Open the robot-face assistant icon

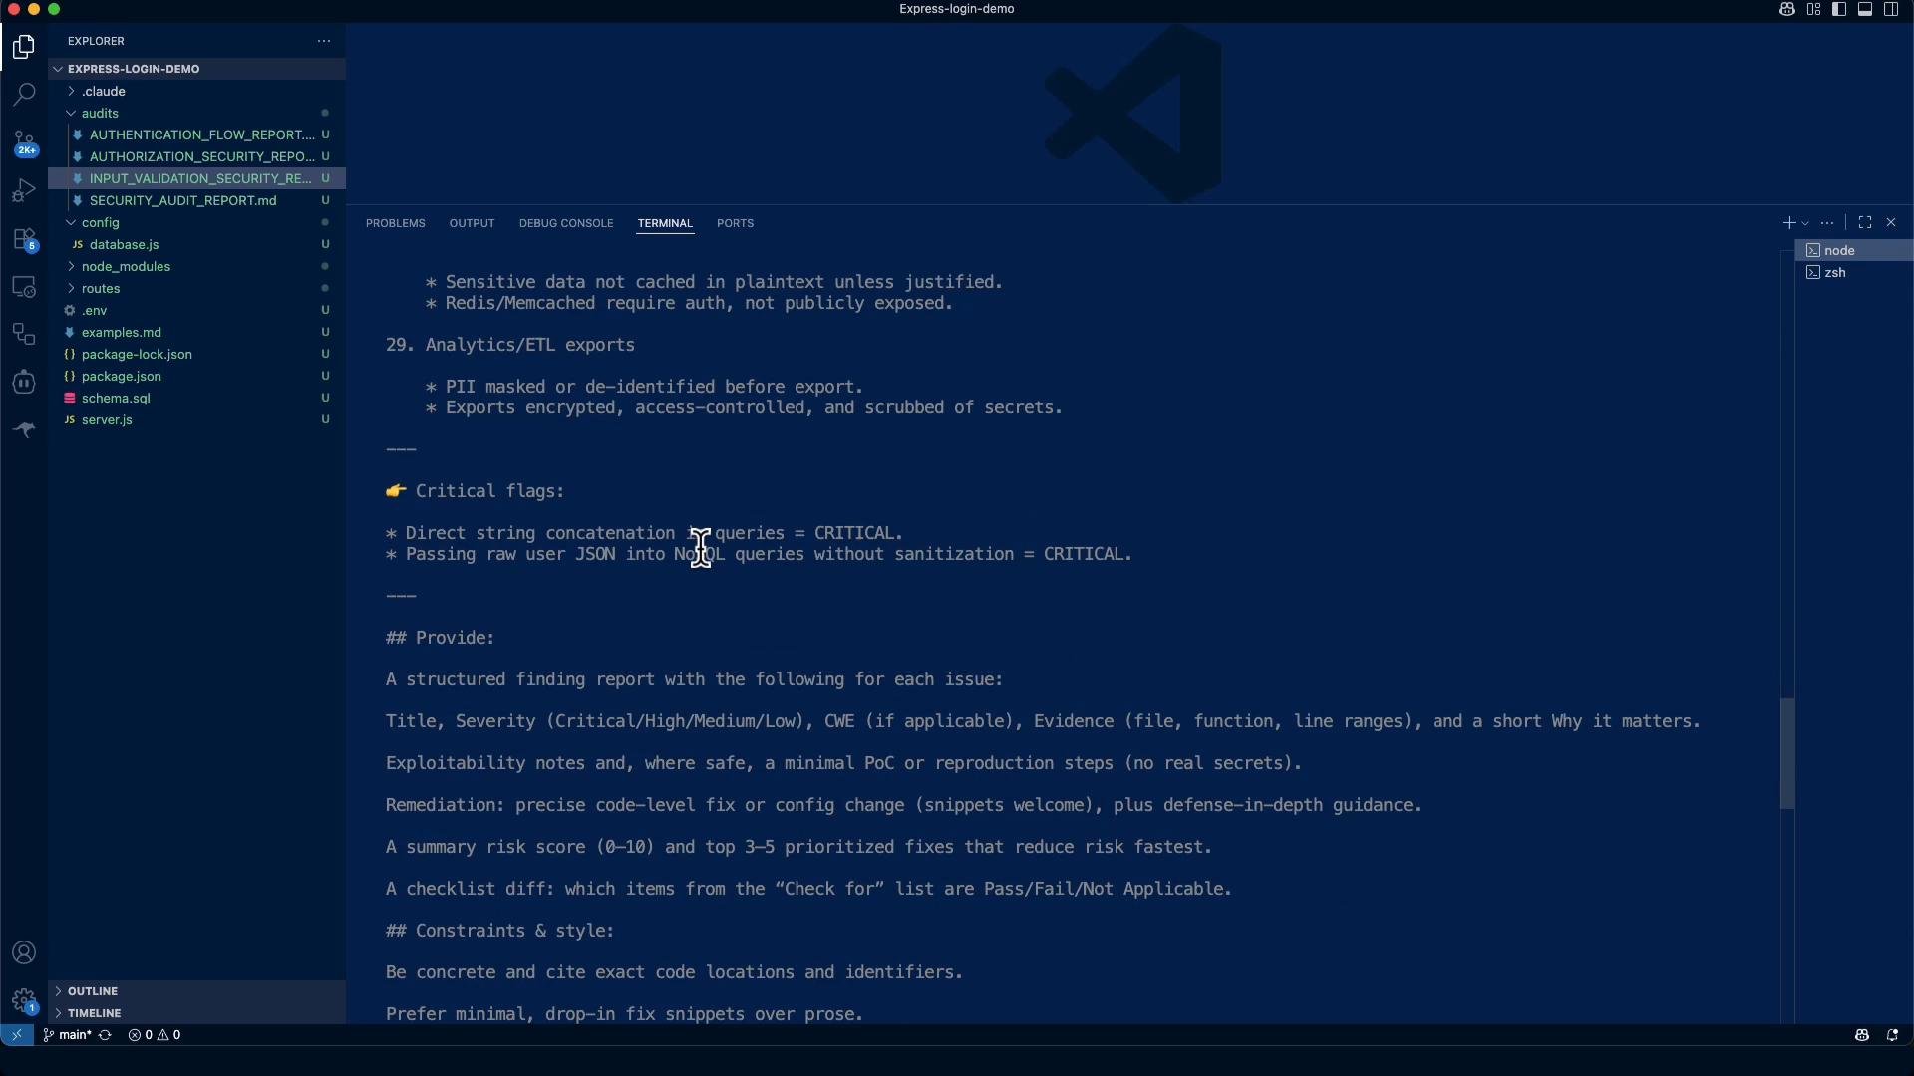point(24,383)
